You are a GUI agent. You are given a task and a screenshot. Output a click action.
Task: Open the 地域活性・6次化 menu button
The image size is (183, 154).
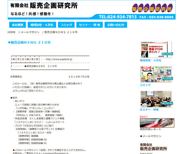pos(42,25)
